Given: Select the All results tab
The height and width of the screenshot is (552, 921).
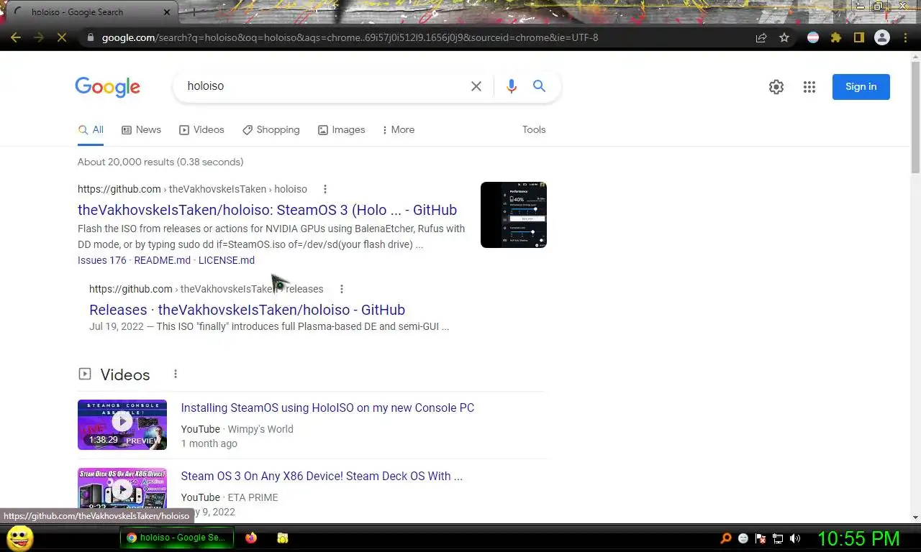Looking at the screenshot, I should (x=91, y=130).
